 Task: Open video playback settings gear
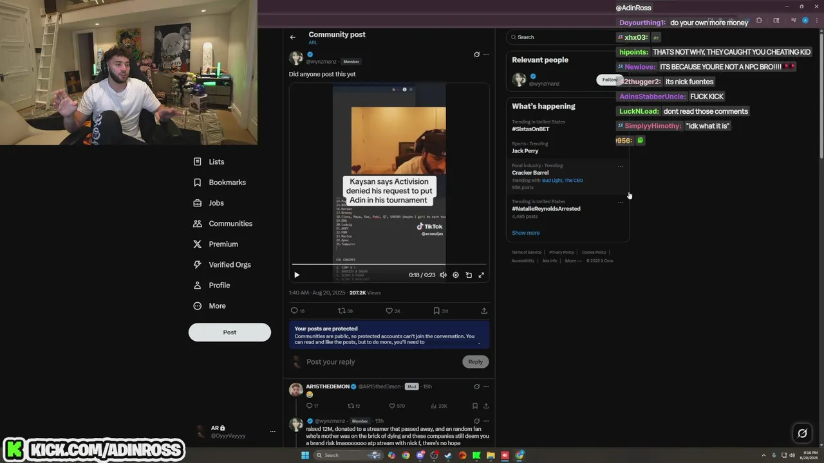click(456, 275)
